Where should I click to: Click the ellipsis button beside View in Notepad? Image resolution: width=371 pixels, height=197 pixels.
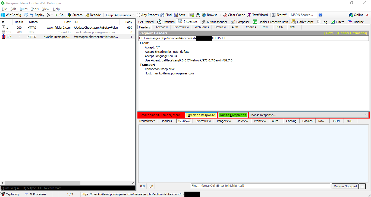point(362,186)
